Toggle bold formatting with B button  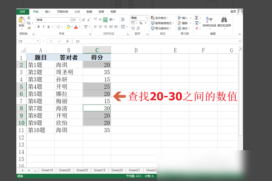39,27
